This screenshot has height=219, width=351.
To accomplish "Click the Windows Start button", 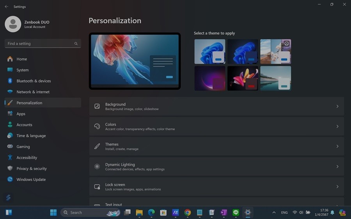I will [53, 212].
